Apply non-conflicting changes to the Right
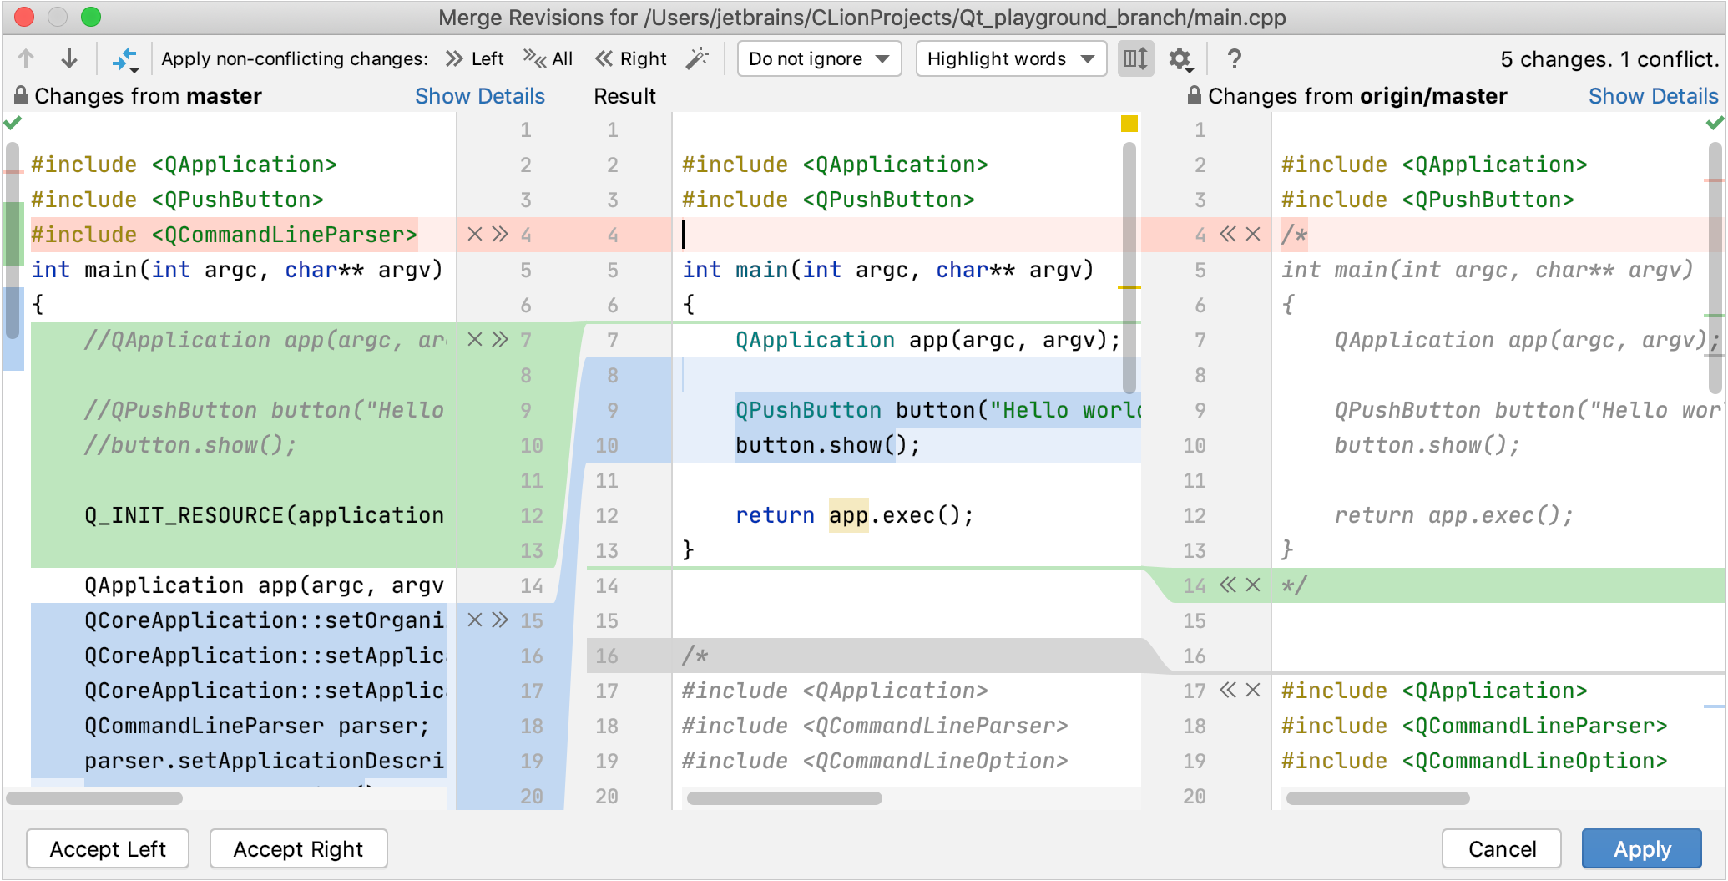Screen dimensions: 1728x881 pos(631,58)
